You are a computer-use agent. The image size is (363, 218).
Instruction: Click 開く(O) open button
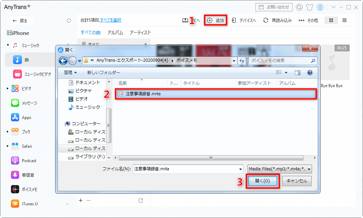(x=263, y=181)
